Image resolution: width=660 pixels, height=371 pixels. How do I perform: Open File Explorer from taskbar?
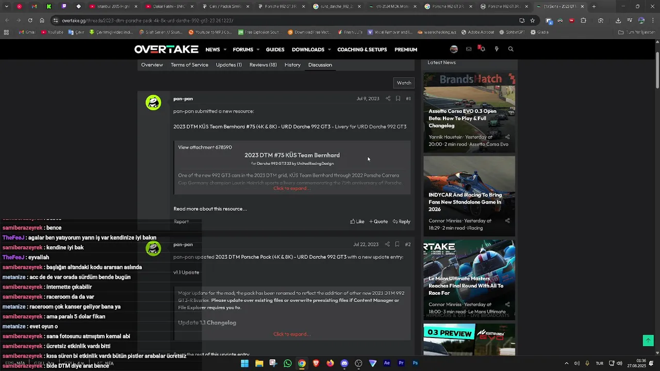click(x=259, y=363)
